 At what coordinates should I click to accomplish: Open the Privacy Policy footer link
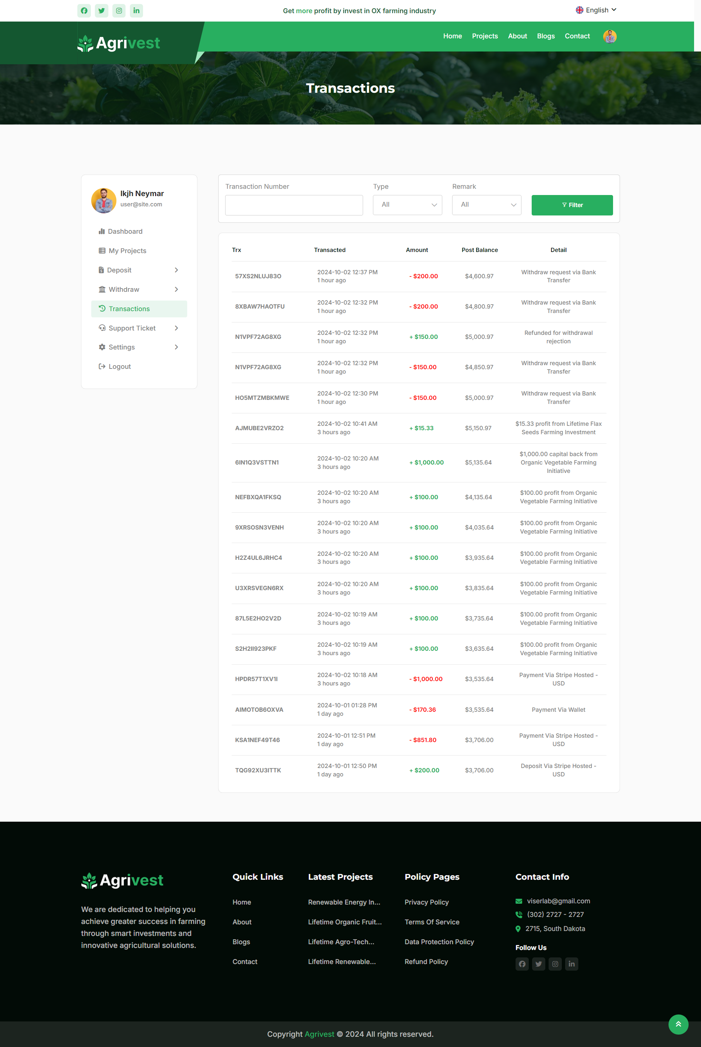coord(427,902)
